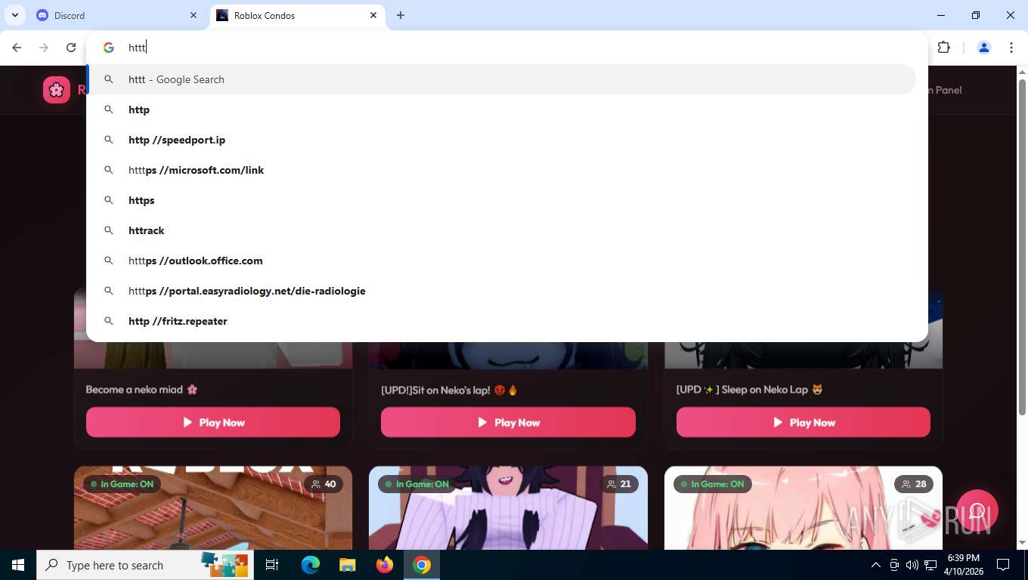Show hidden system tray icons

pos(876,565)
